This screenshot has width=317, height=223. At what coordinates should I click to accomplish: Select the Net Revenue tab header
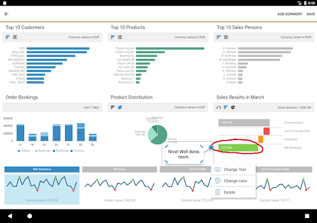[42, 169]
